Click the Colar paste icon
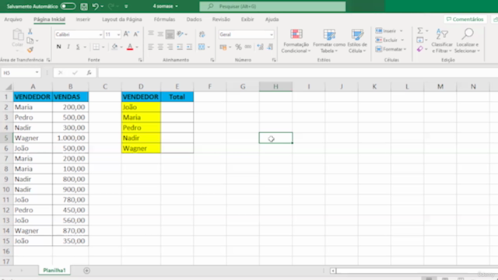Viewport: 498px width, 280px height. click(x=18, y=34)
